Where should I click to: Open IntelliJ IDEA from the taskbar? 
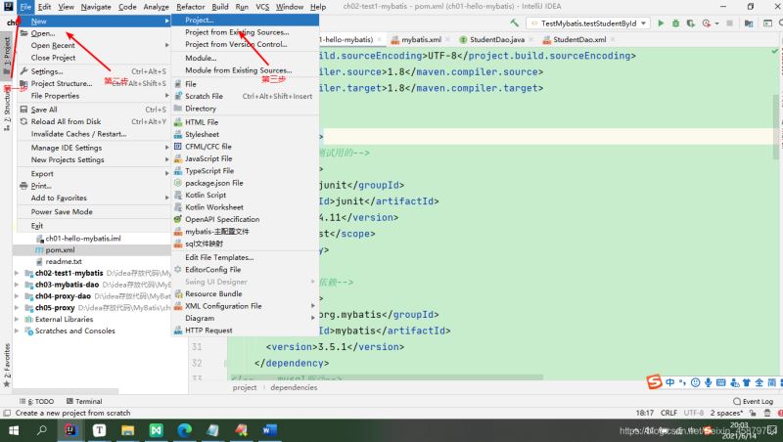pyautogui.click(x=70, y=430)
